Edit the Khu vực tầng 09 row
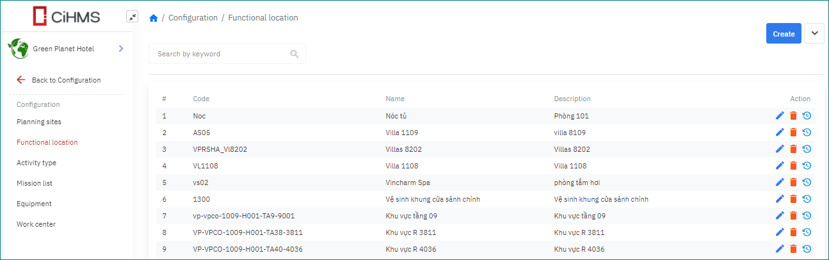The width and height of the screenshot is (829, 260). (779, 216)
